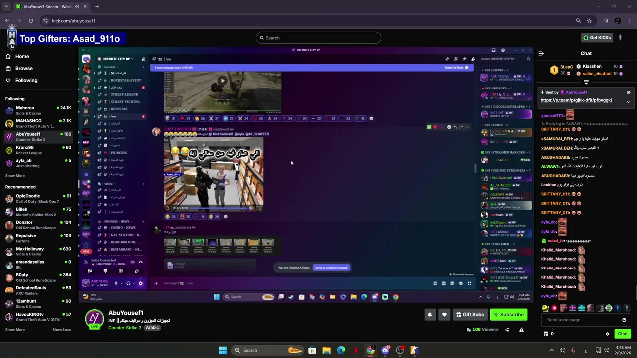The width and height of the screenshot is (637, 358).
Task: Click Lookha username in chat
Action: (x=549, y=185)
